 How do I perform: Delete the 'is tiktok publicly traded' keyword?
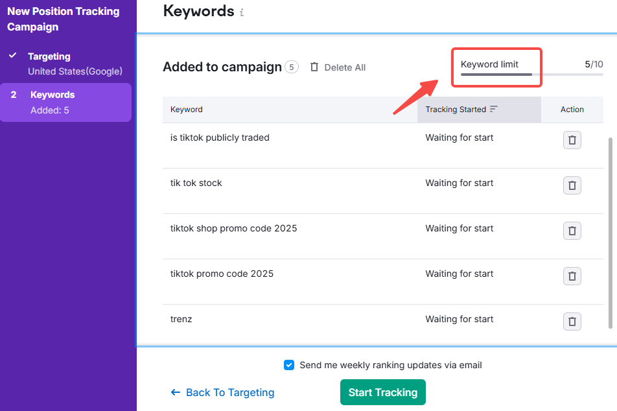pos(572,140)
